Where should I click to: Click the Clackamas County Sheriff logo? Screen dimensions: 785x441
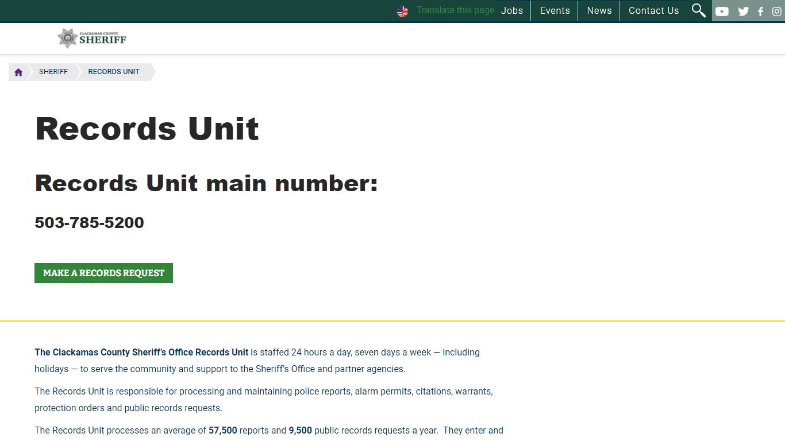(x=92, y=38)
